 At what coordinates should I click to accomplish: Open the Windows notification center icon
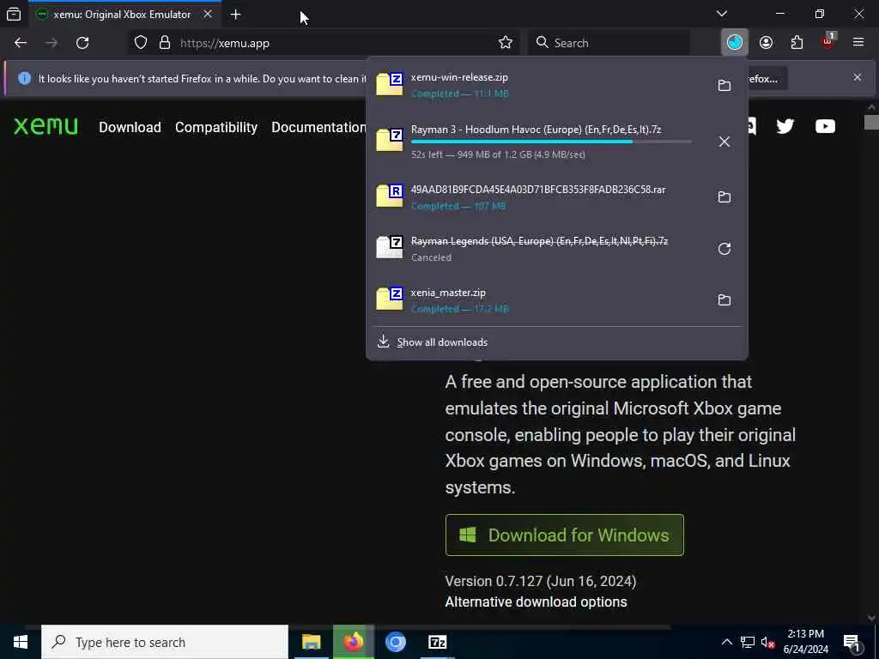pos(852,643)
